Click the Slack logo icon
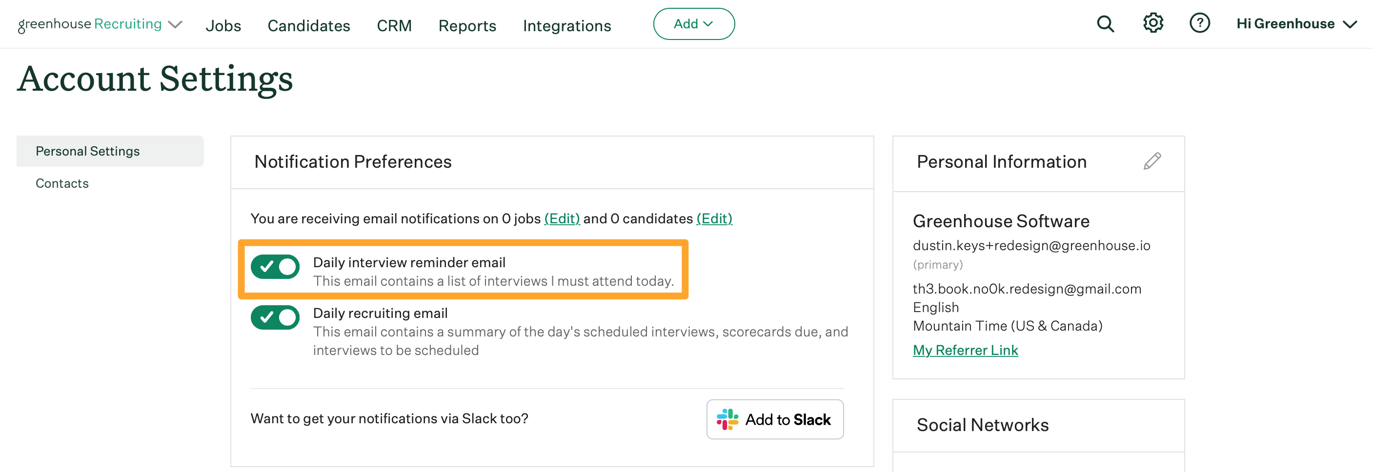1373x472 pixels. (x=727, y=419)
